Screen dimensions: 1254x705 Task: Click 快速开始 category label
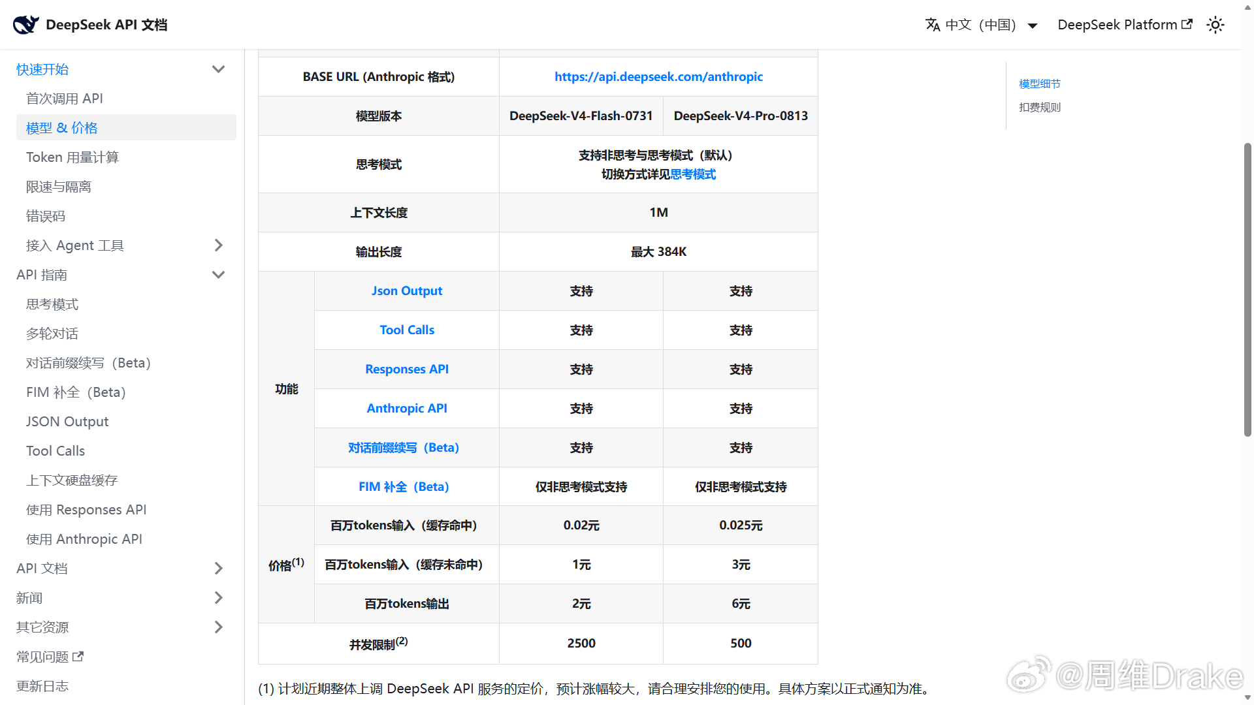pos(42,69)
